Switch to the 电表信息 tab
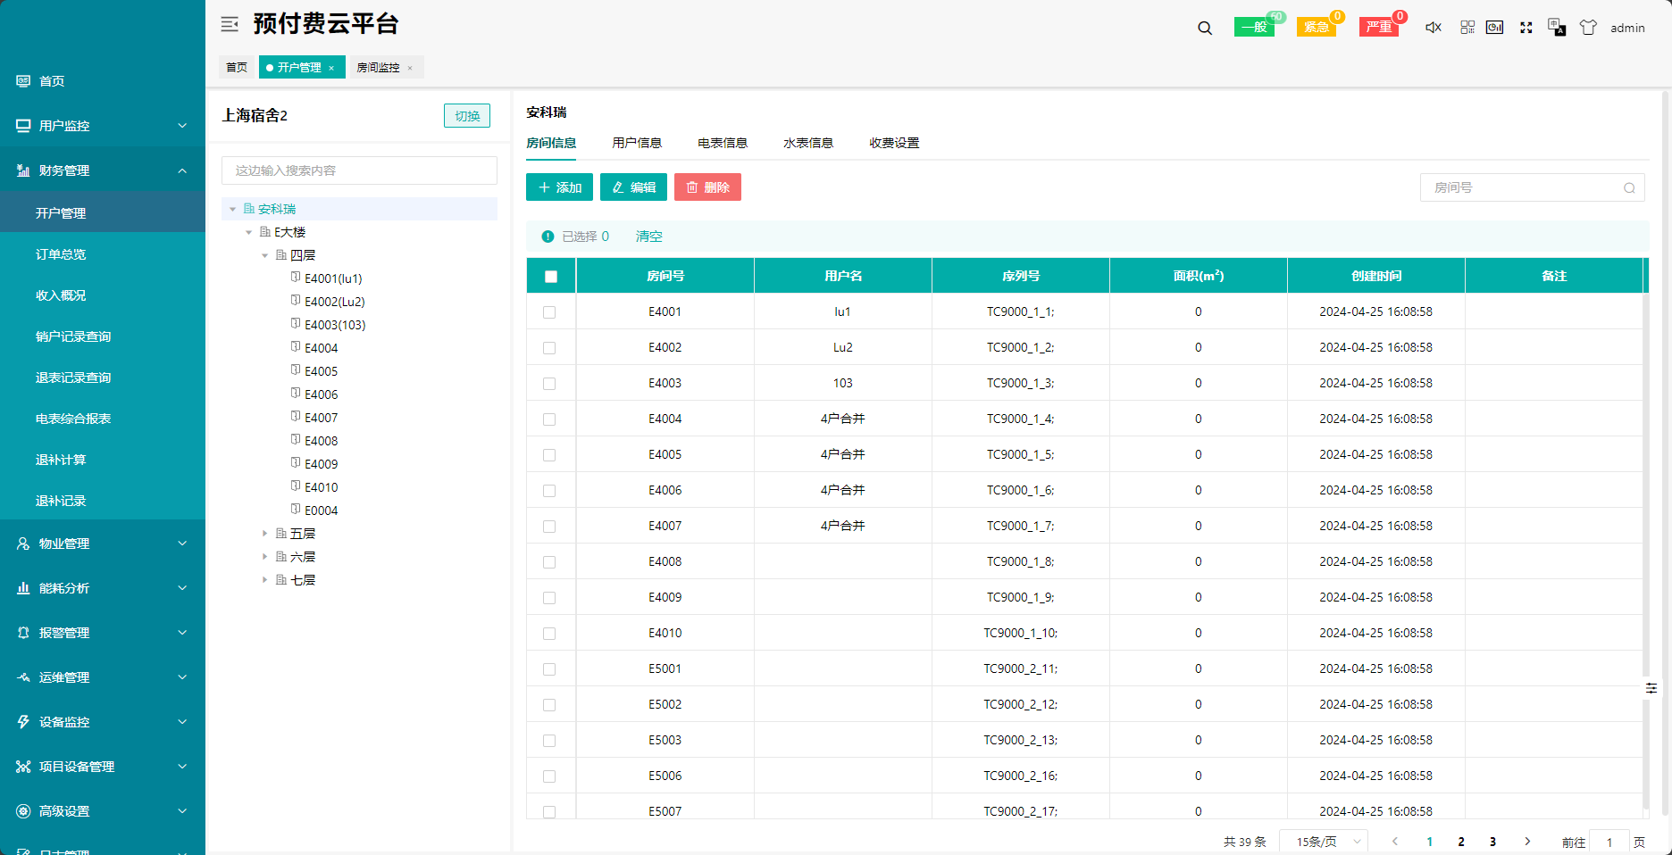 click(x=722, y=143)
